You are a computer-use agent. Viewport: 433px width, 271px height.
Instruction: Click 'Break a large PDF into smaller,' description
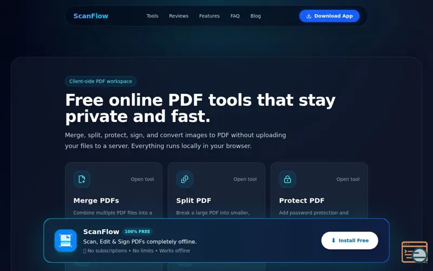[x=213, y=212]
